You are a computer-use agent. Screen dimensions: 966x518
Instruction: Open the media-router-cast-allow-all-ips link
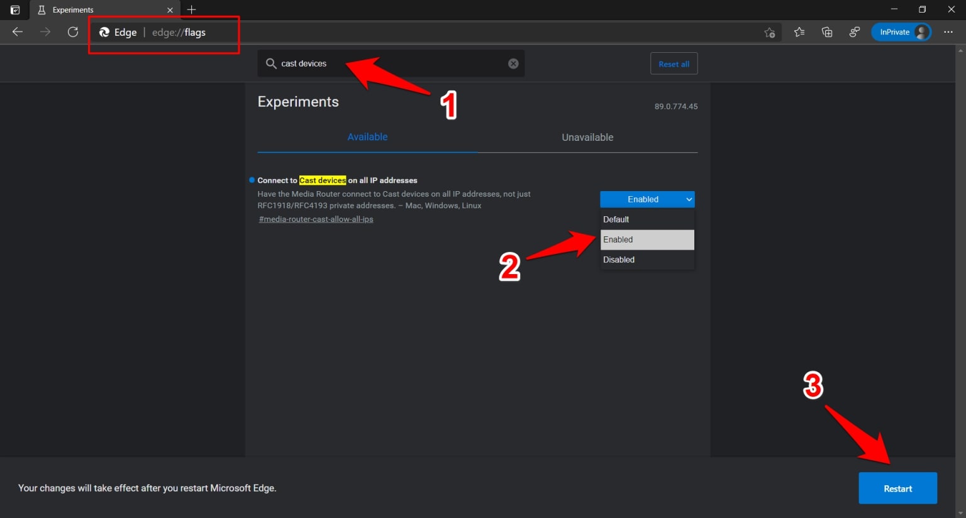coord(316,219)
